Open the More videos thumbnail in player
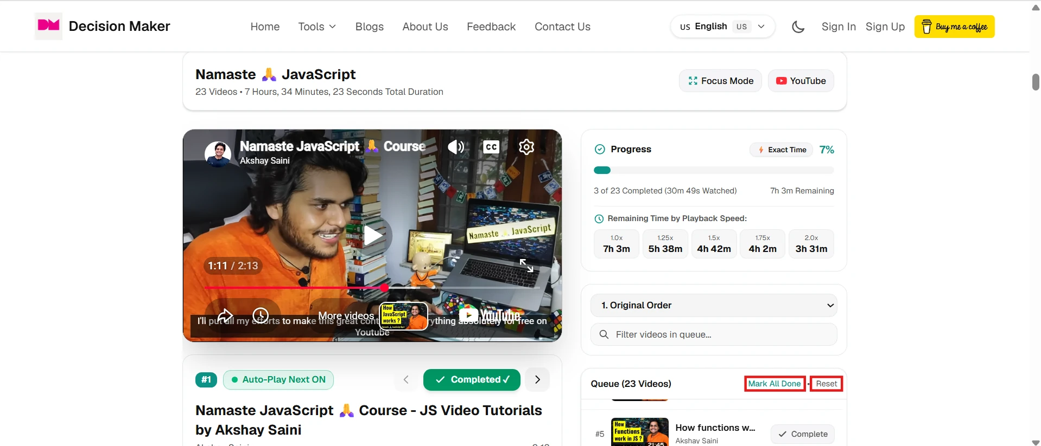 point(403,316)
